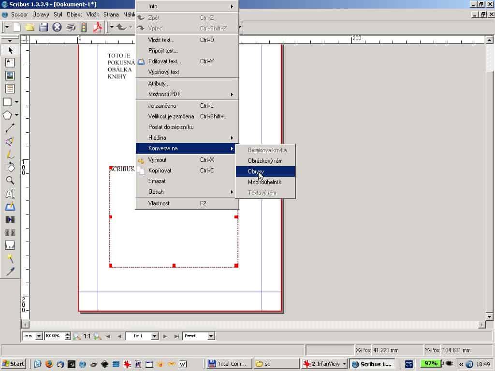Expand the Obsah submenu

[x=187, y=192]
